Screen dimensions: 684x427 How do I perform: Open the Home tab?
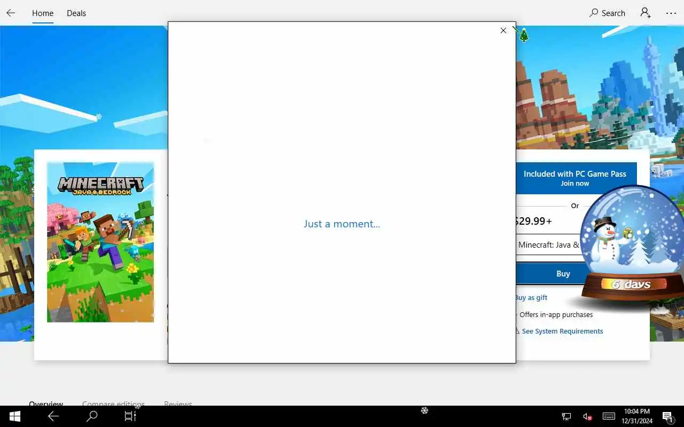[x=43, y=13]
